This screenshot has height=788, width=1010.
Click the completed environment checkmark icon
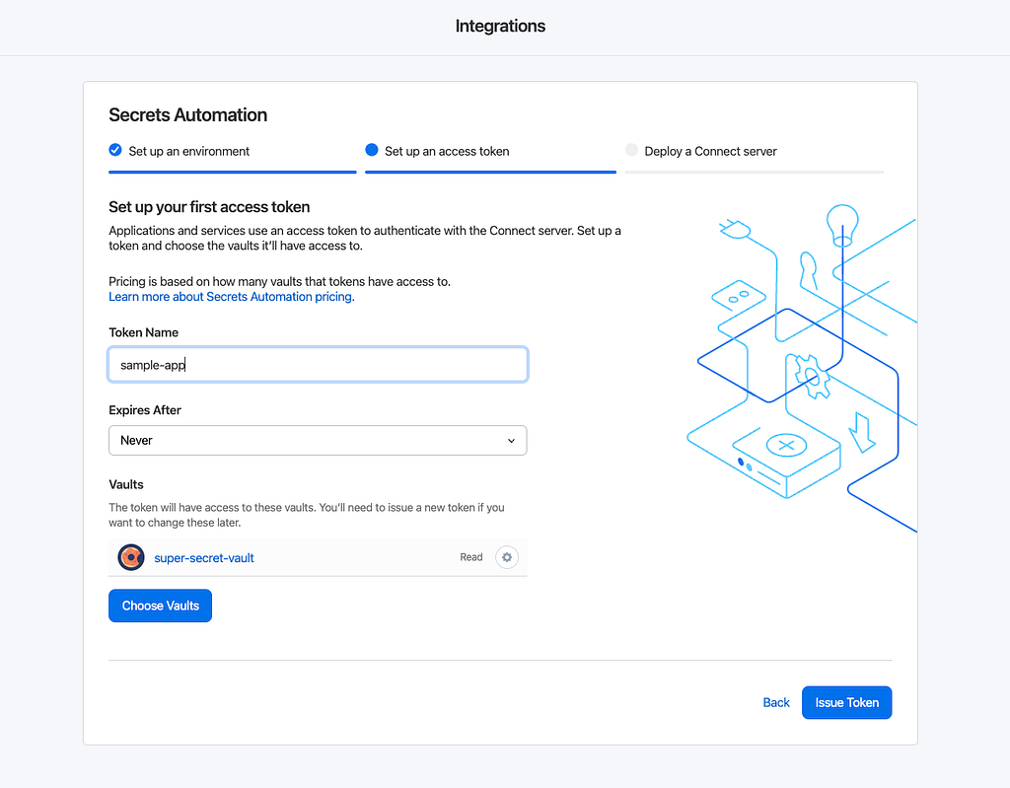tap(115, 151)
